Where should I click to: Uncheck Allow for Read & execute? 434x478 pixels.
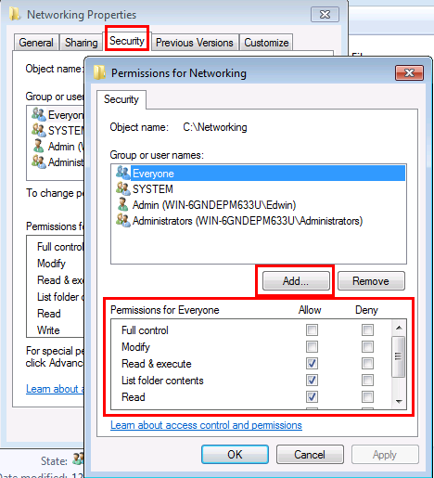pos(312,364)
